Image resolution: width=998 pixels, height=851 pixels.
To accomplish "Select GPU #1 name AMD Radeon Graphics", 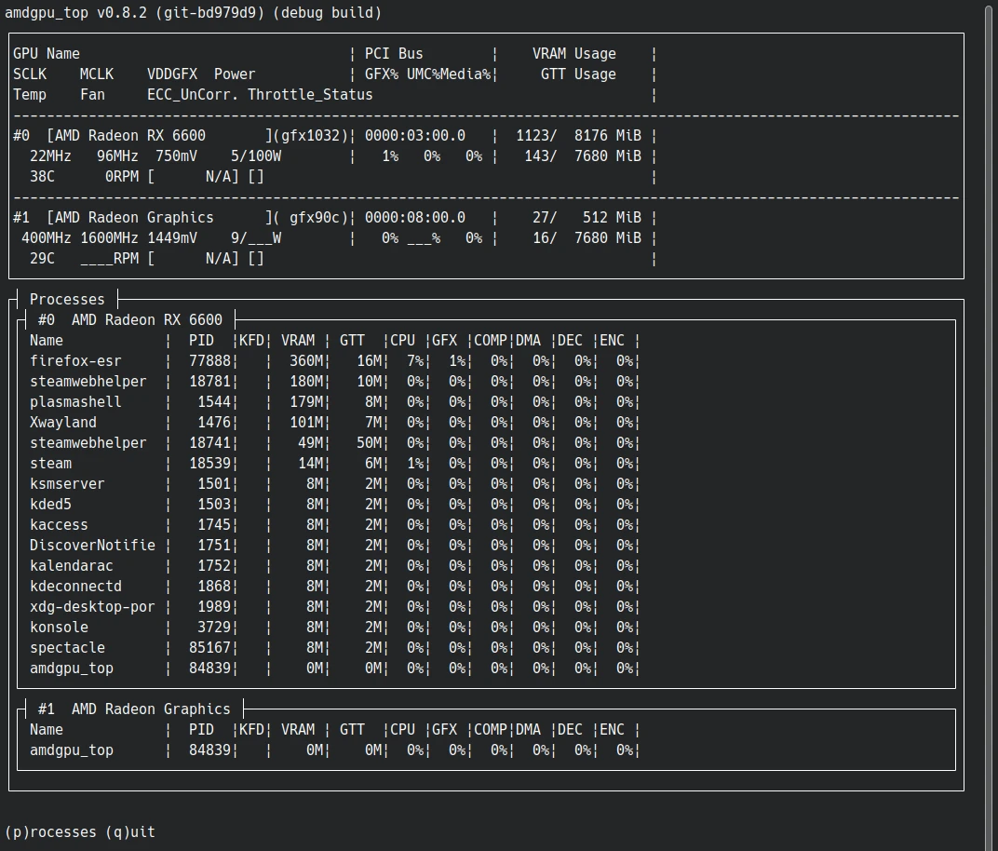I will pos(134,218).
